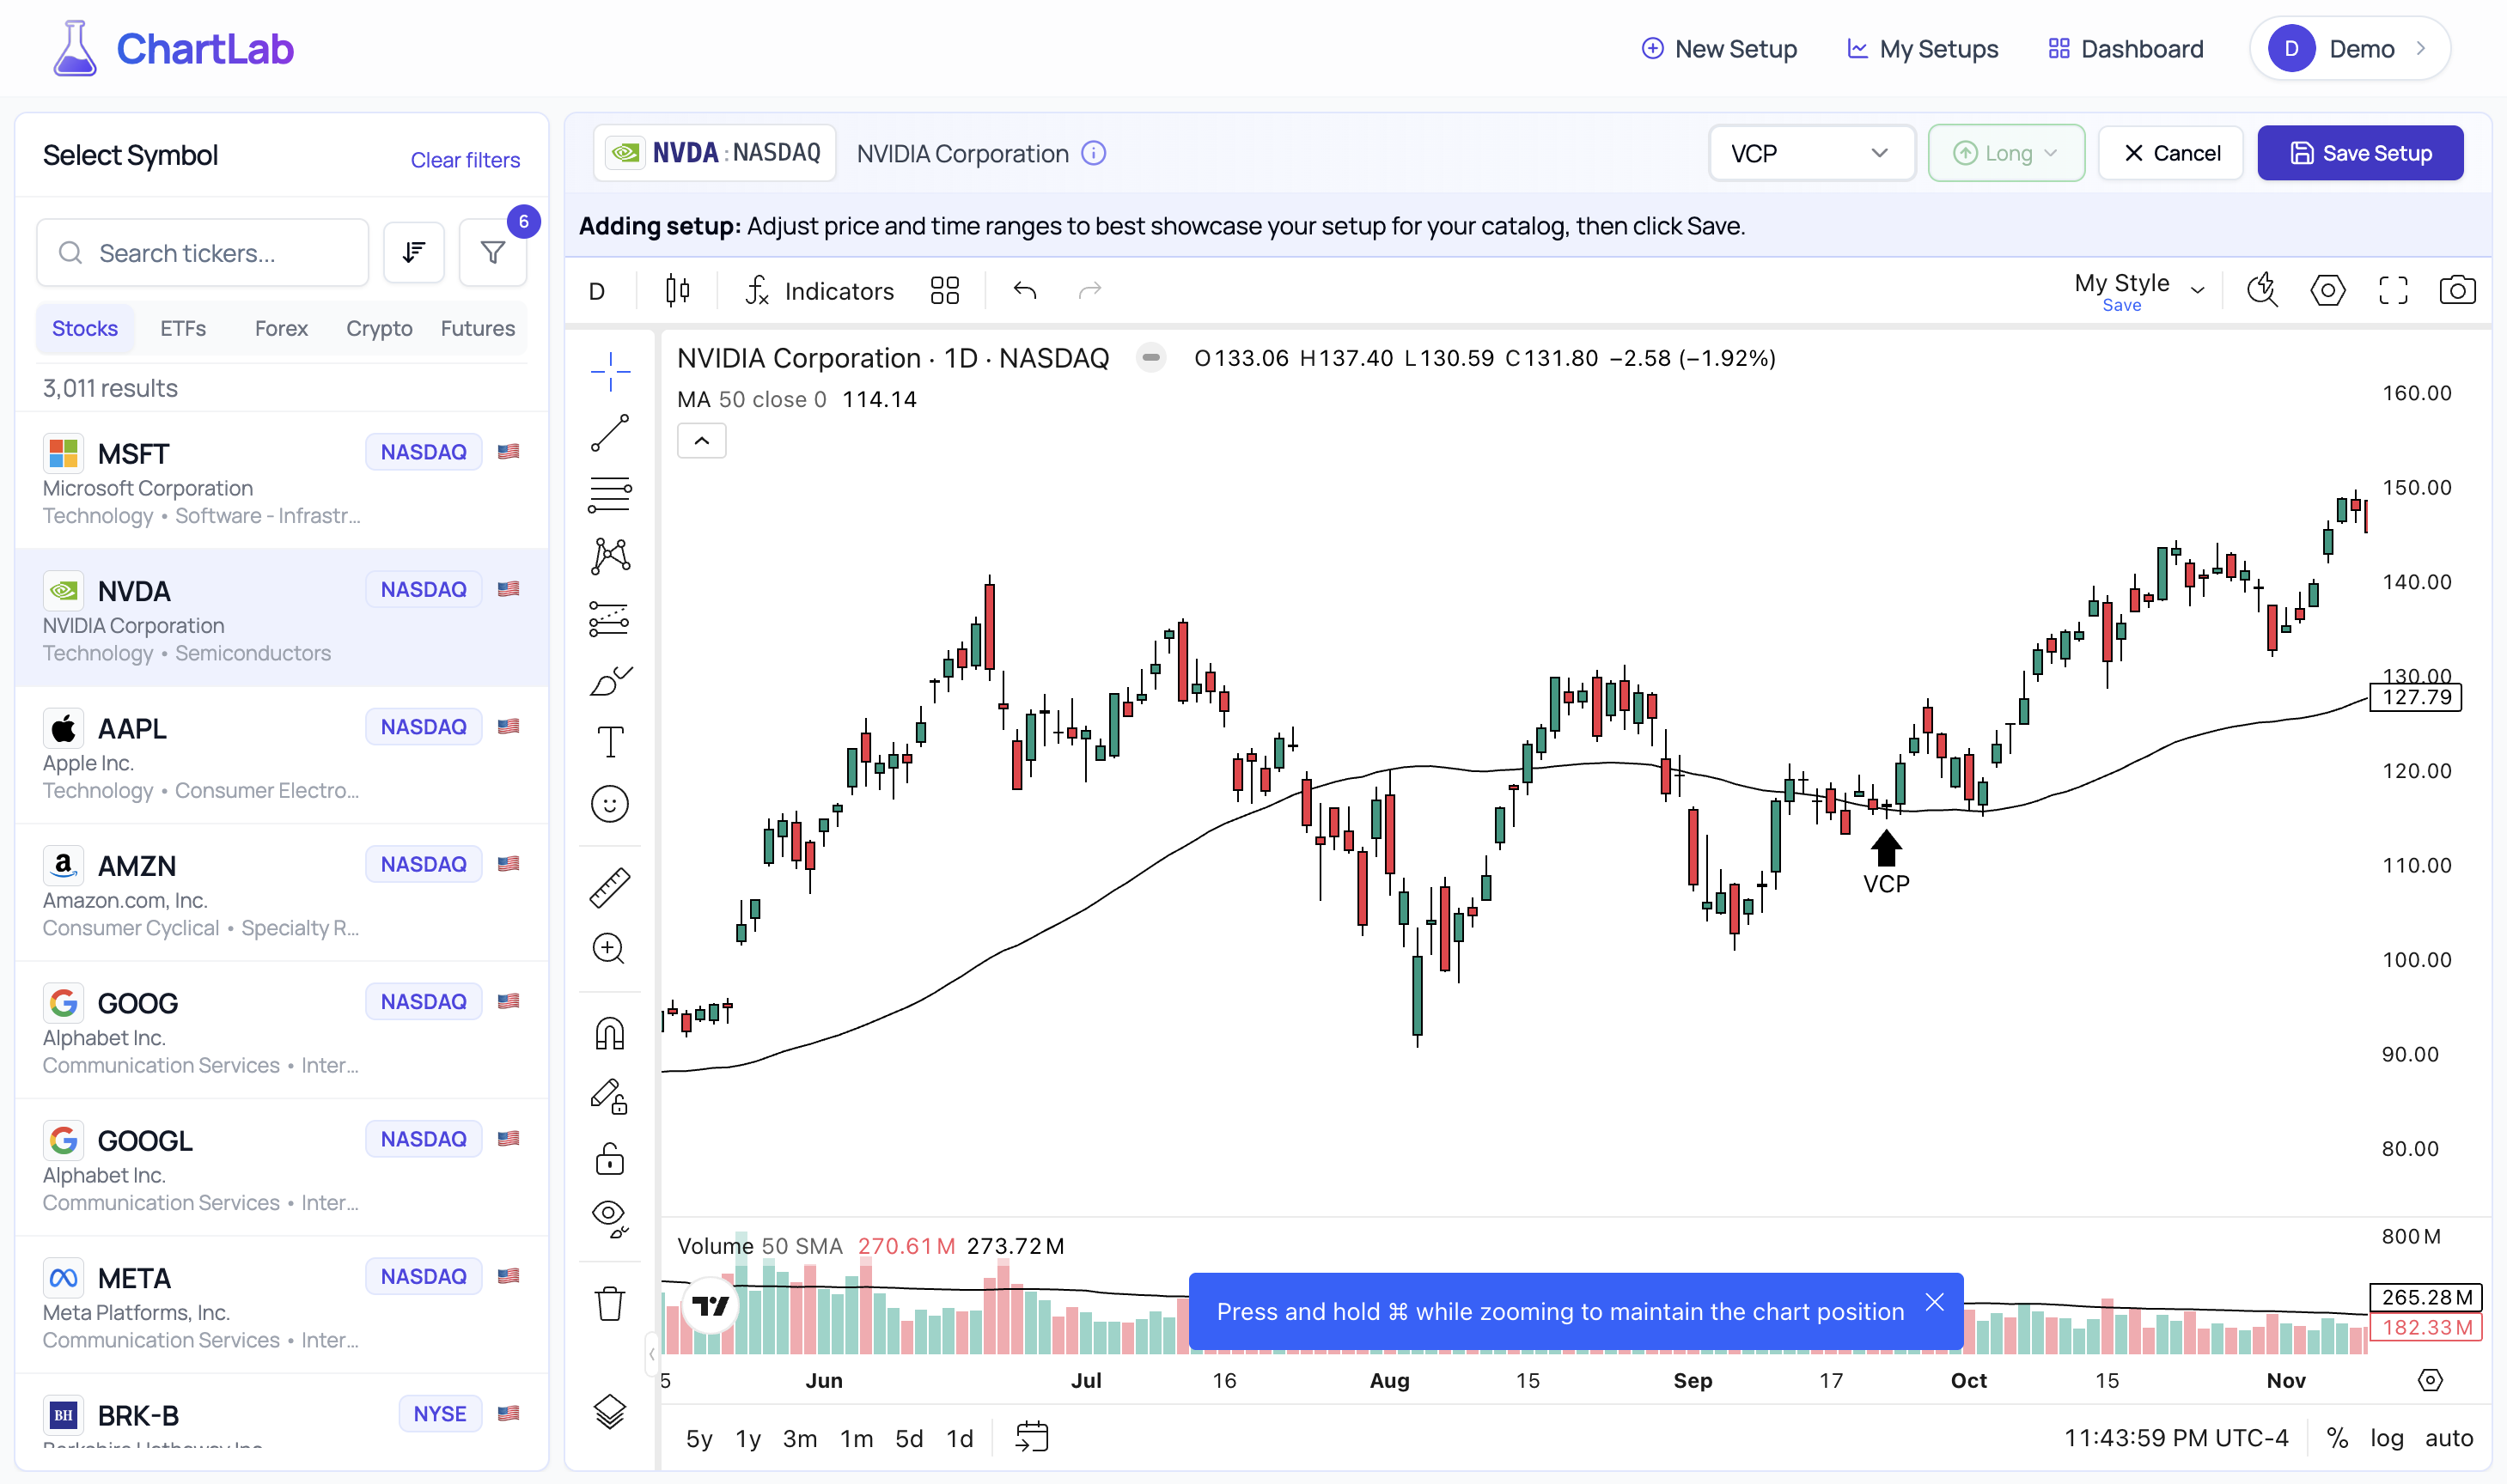Open the forecasting and measurement tools
The image size is (2507, 1484).
(x=609, y=619)
